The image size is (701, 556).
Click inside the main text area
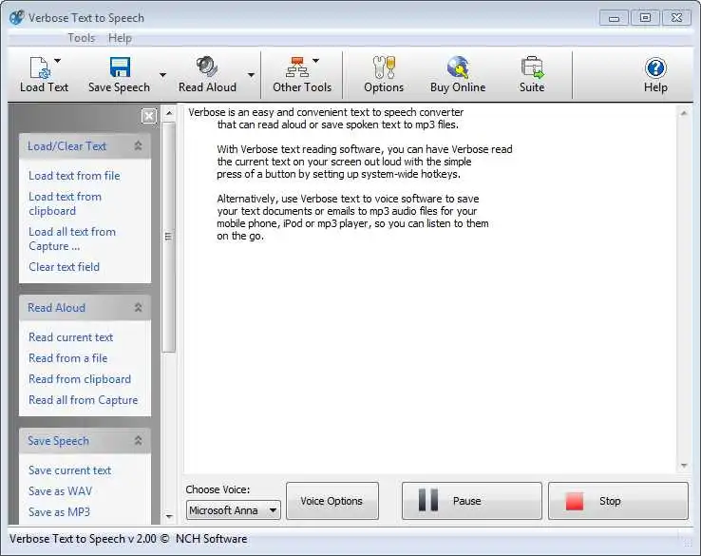tap(429, 289)
